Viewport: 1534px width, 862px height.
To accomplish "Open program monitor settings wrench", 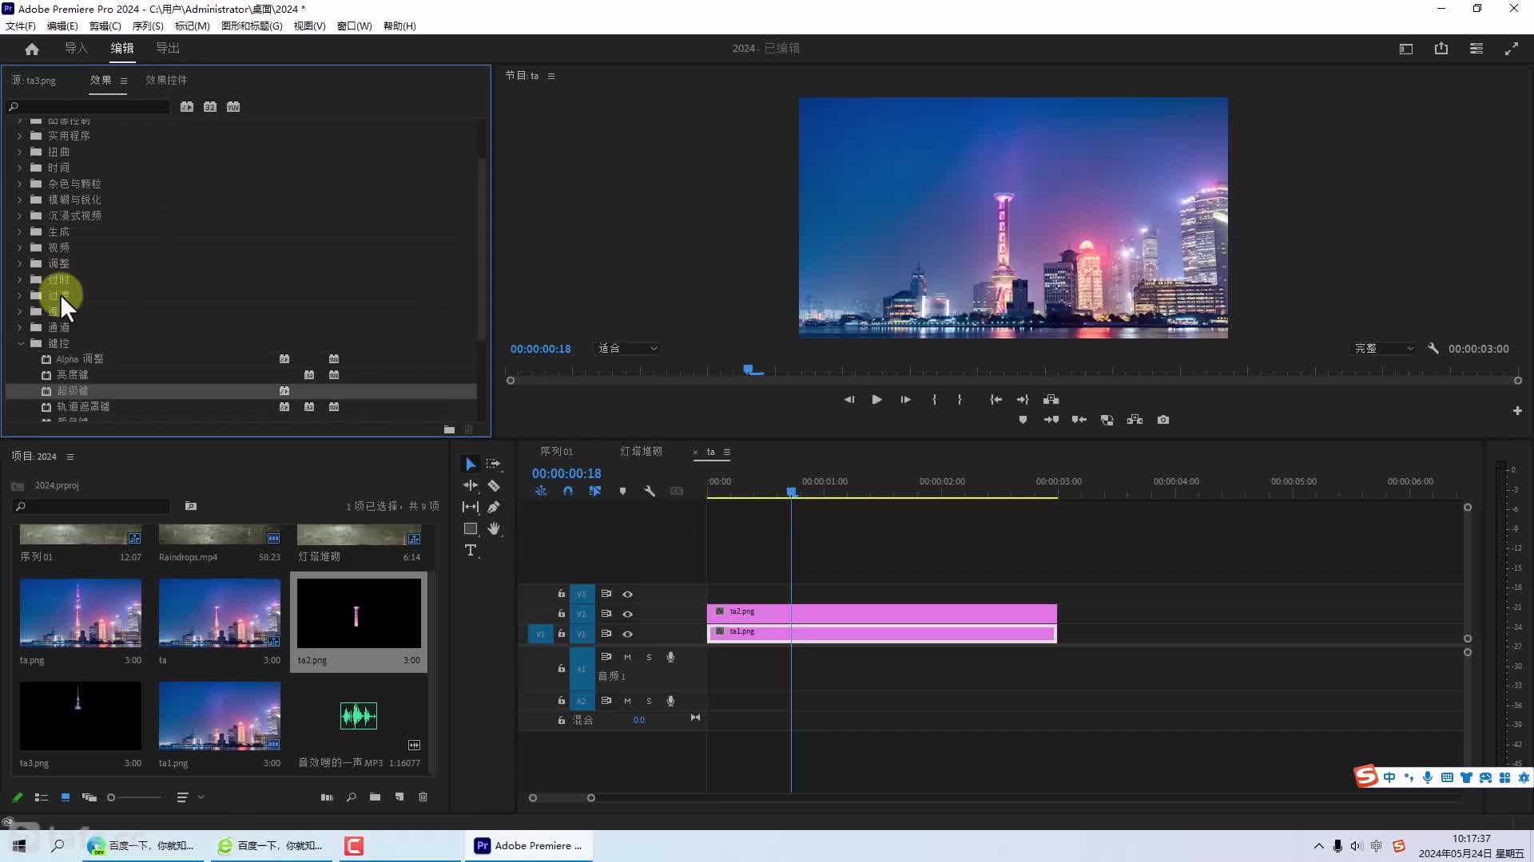I will [x=1433, y=349].
